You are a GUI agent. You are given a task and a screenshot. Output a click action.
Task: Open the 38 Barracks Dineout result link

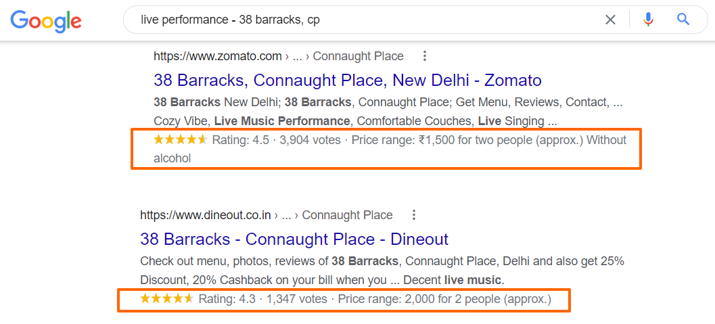[x=294, y=239]
